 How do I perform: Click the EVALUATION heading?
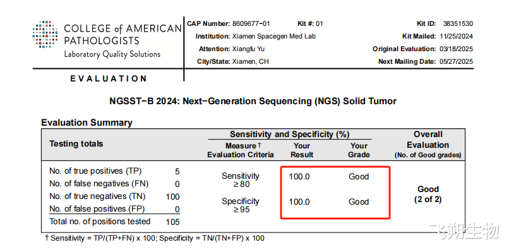point(109,78)
